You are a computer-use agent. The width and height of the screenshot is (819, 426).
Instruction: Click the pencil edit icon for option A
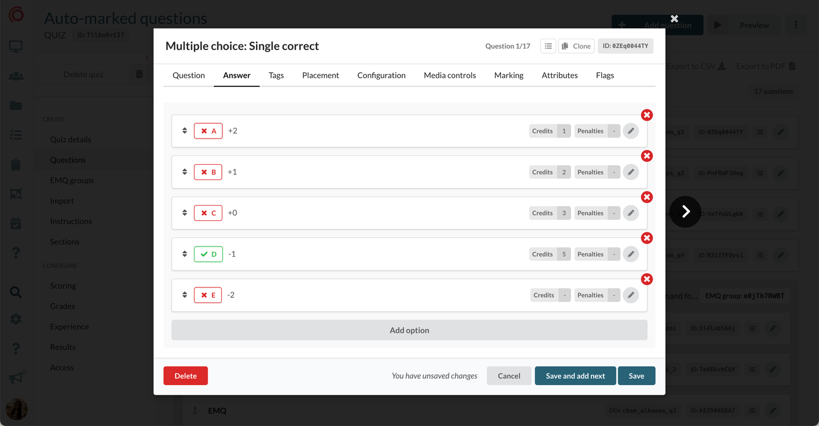tap(630, 131)
